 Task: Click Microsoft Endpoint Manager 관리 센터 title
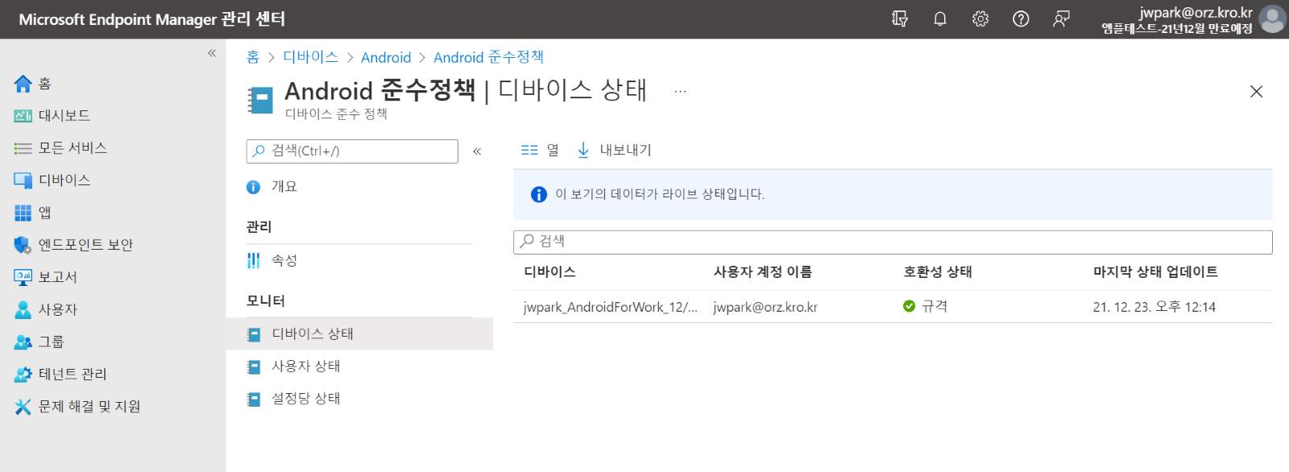pos(151,19)
